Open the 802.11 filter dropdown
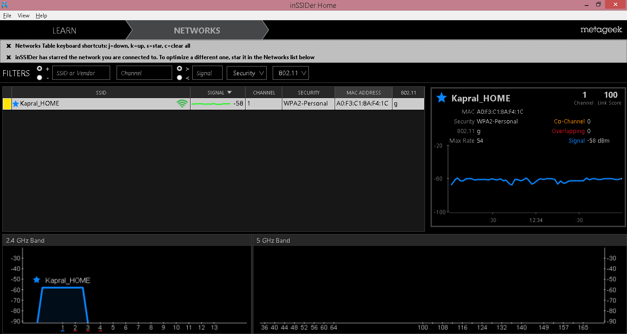Viewport: 627px width, 334px height. pos(291,73)
